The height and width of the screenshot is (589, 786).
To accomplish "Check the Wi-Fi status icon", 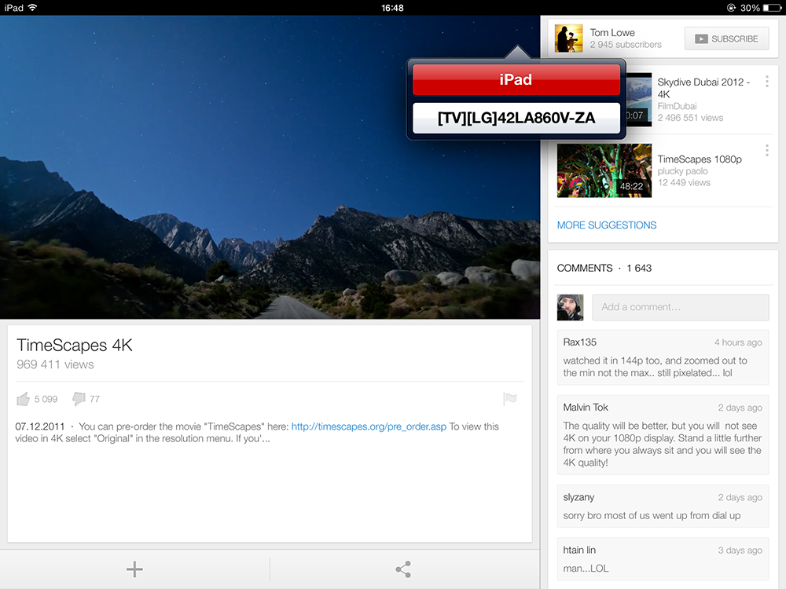I will click(x=32, y=8).
